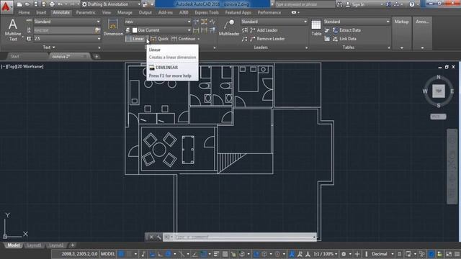Open the Use Current dimension layer dropdown
Screen dimensions: 461x259
click(x=161, y=30)
